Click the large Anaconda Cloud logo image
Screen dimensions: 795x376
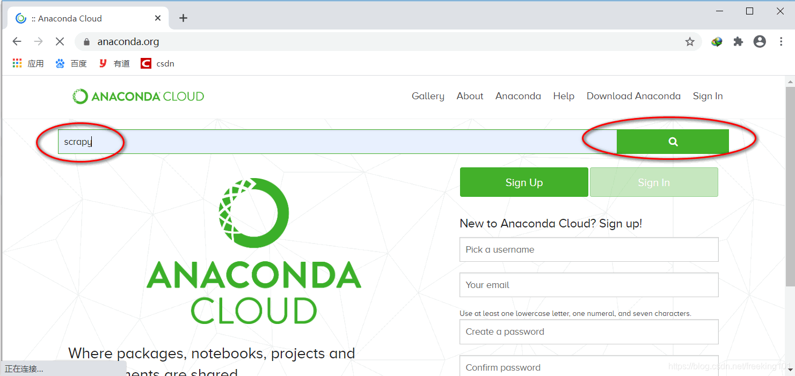(254, 251)
